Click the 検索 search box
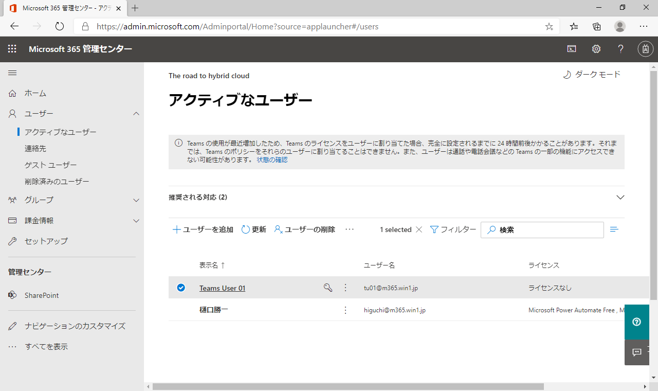The height and width of the screenshot is (391, 658). 542,230
